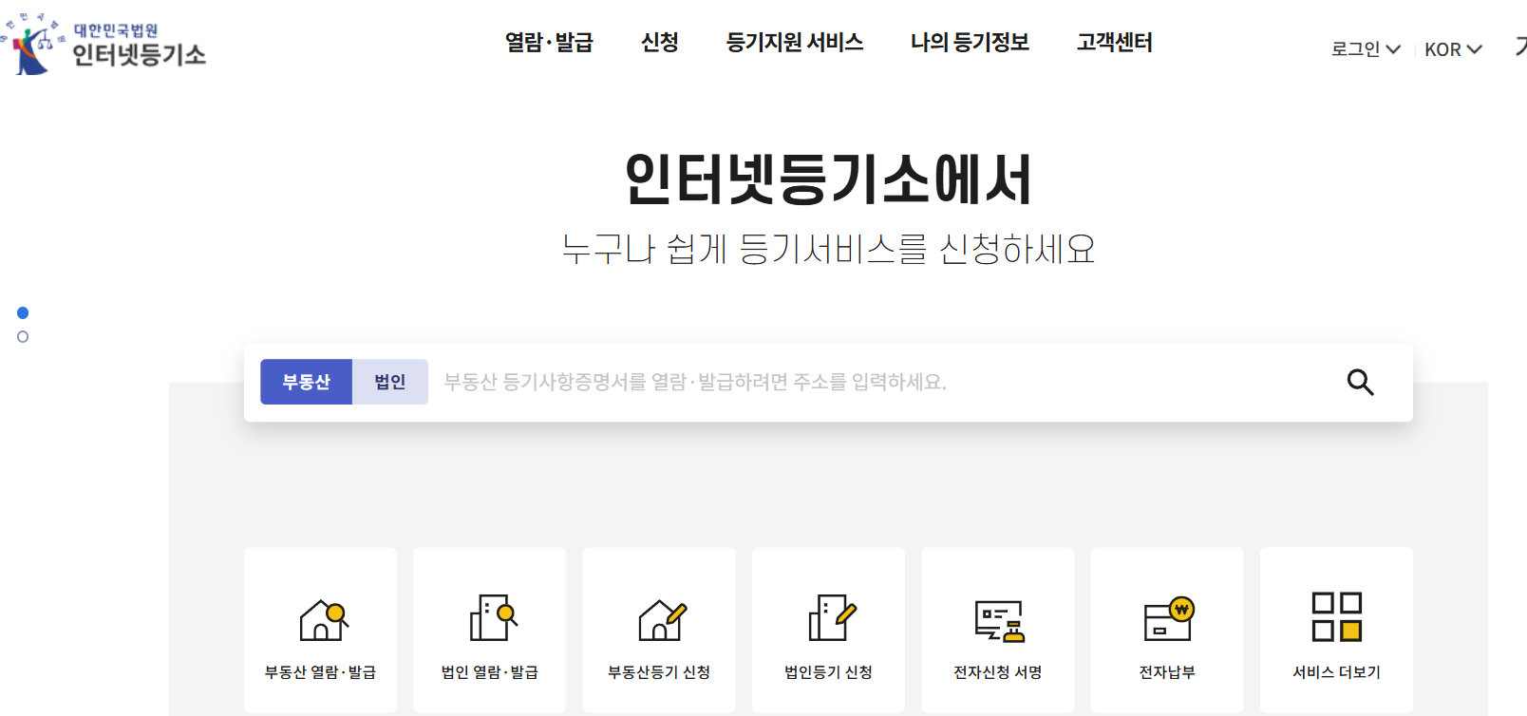Select the first filled slide indicator dot
Viewport: 1527px width, 716px height.
[x=23, y=312]
